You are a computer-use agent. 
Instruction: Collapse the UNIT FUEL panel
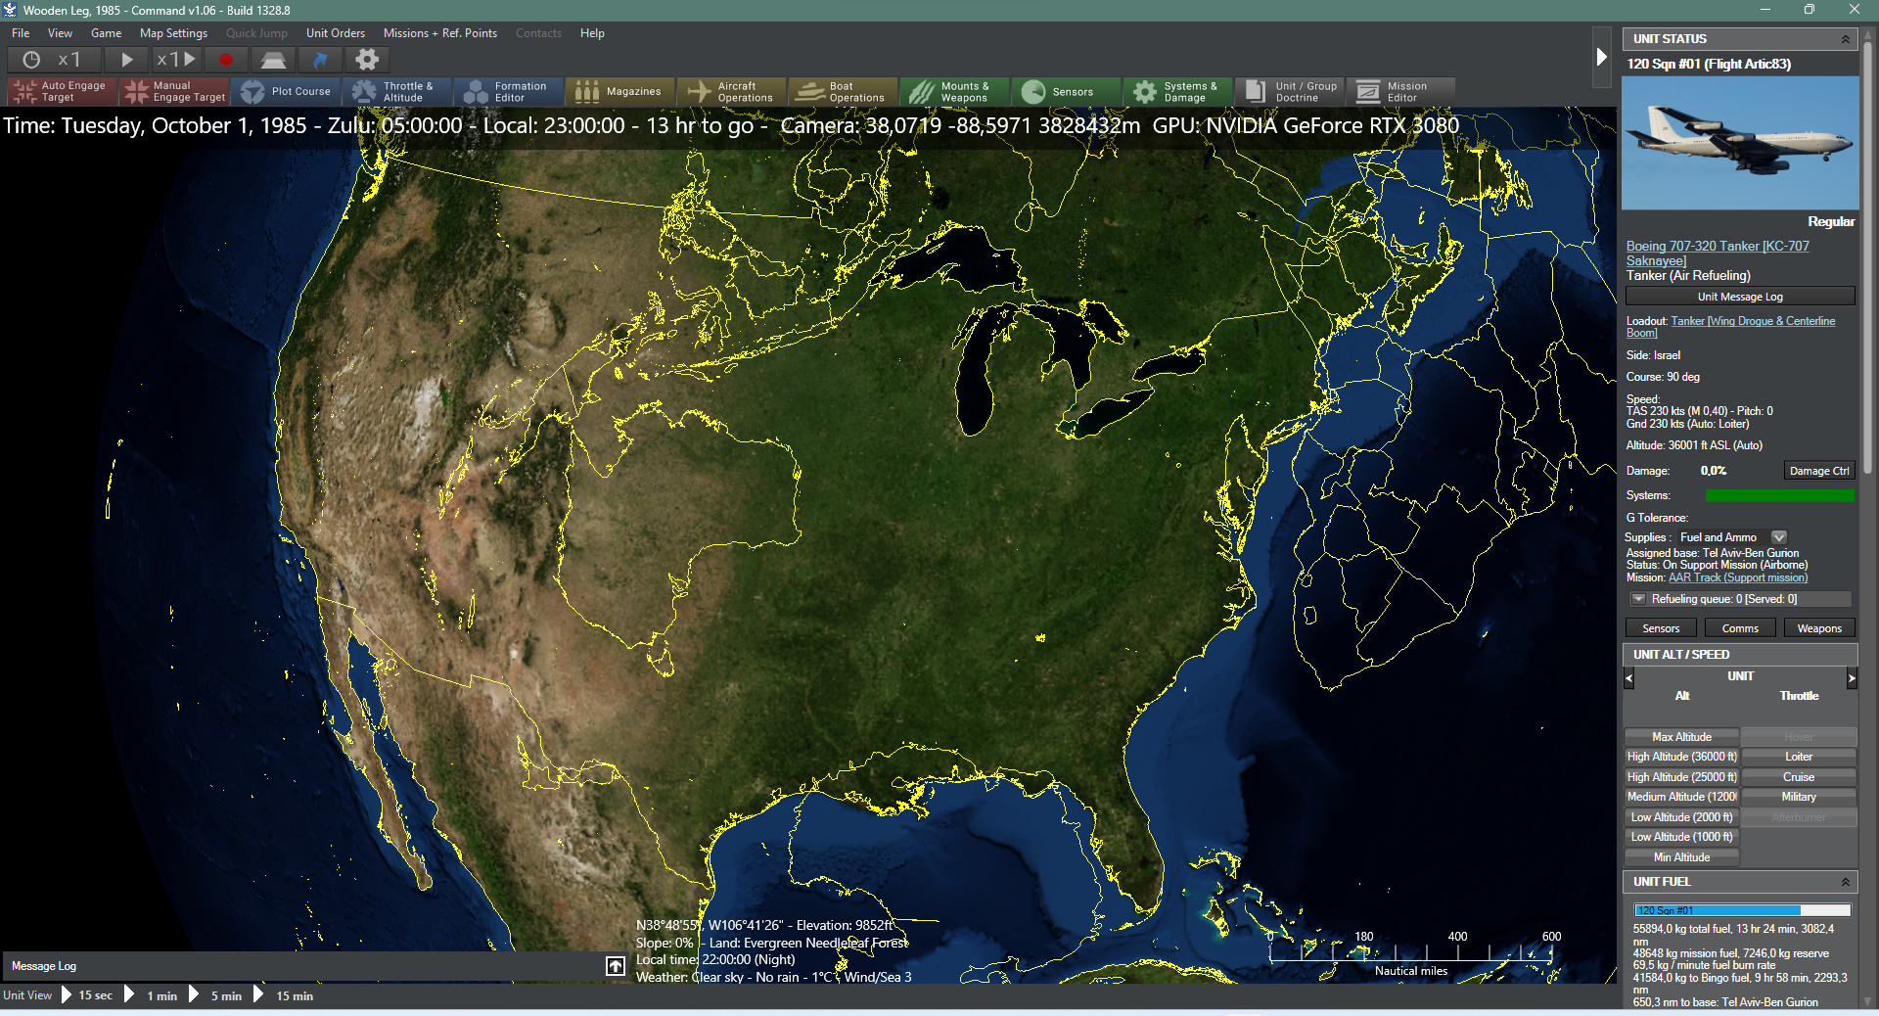tap(1846, 882)
